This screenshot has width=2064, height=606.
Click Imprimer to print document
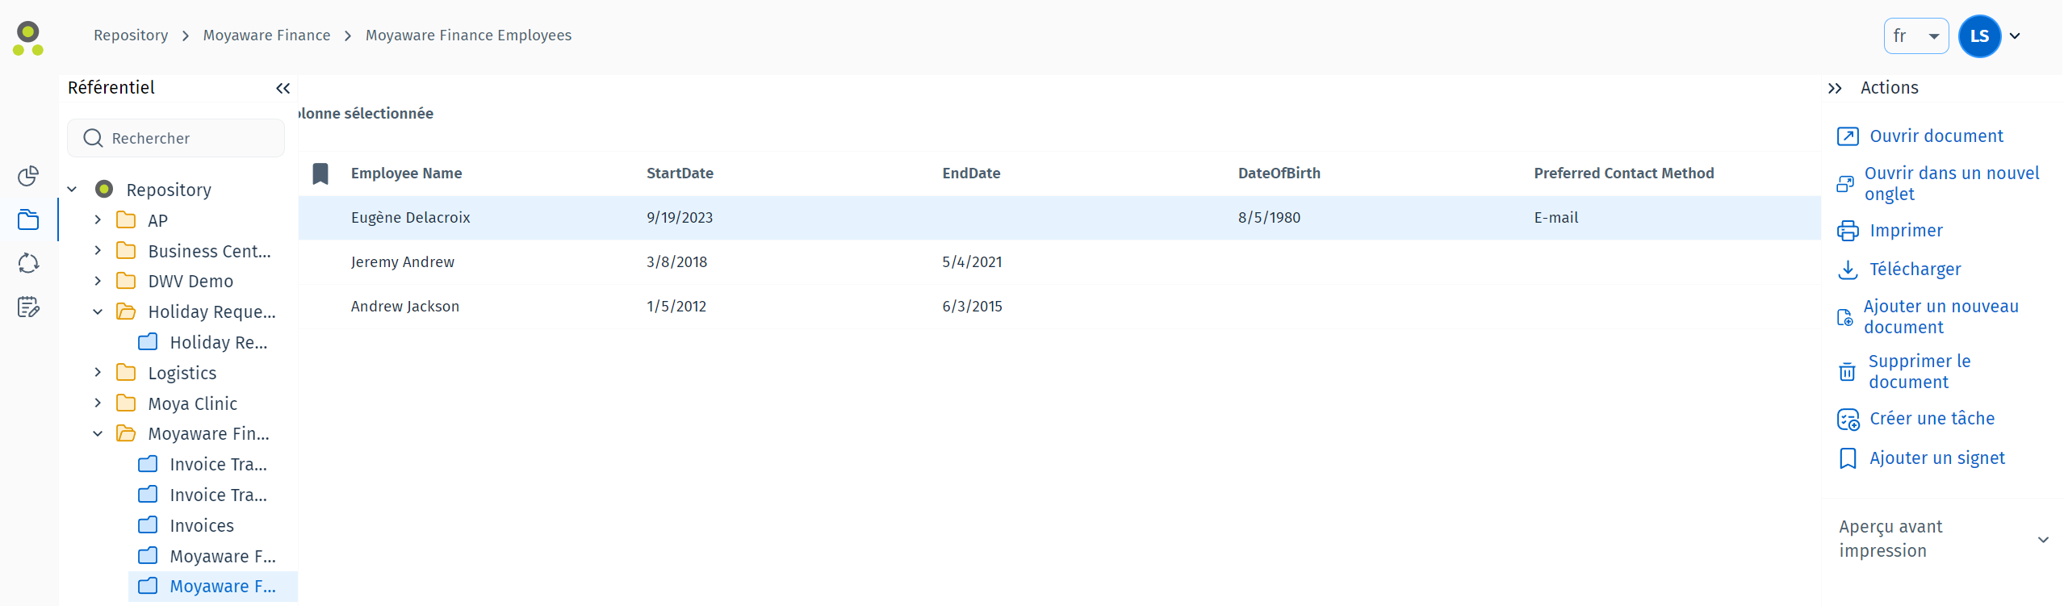[x=1906, y=231]
